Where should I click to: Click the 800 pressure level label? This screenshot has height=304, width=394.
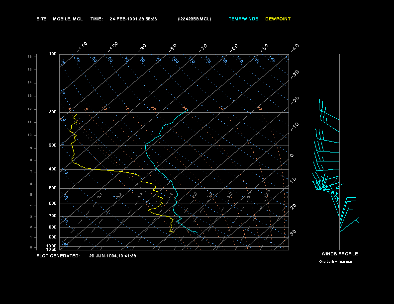(53, 227)
